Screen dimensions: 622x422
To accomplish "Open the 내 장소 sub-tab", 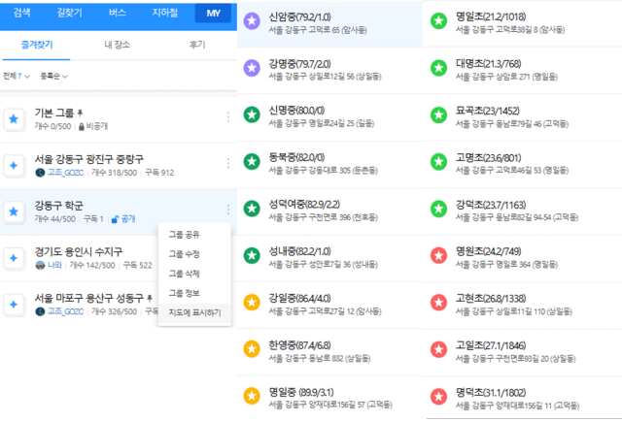I will (x=117, y=45).
